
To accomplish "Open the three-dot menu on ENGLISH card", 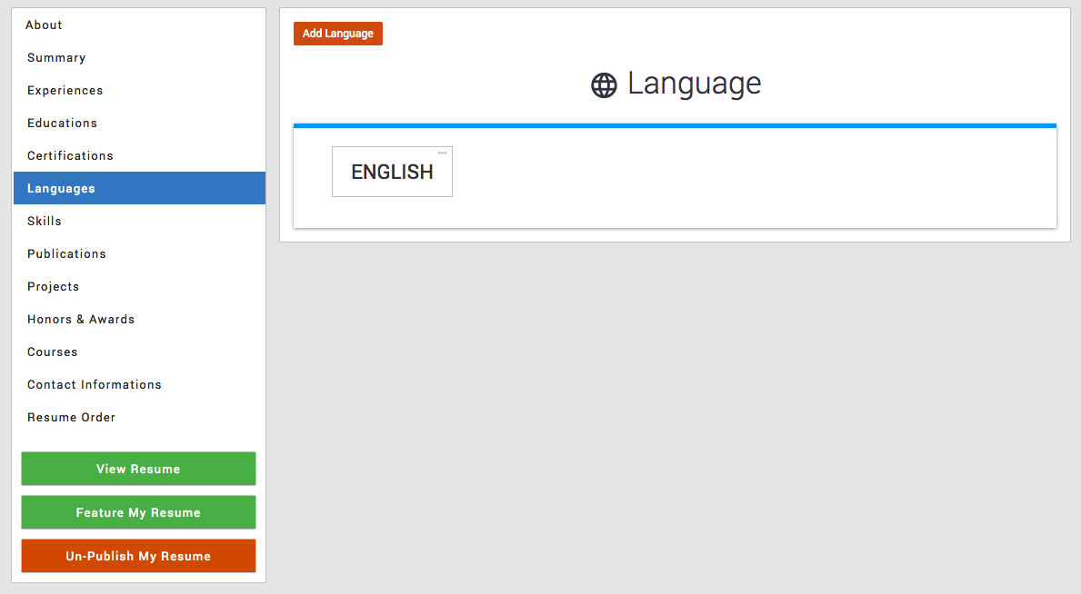I will 443,153.
